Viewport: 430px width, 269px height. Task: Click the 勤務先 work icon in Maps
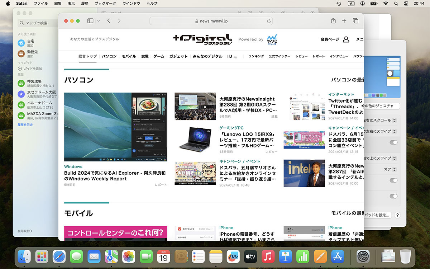point(21,54)
